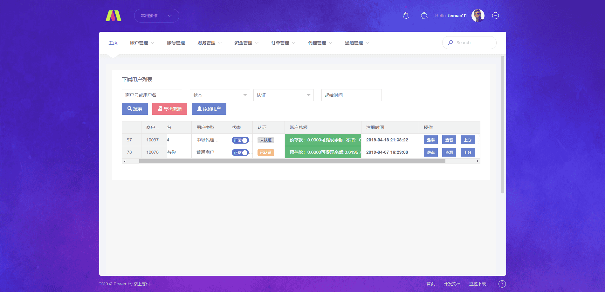Toggle status switch for merchant 10078
The image size is (605, 292).
(x=240, y=152)
